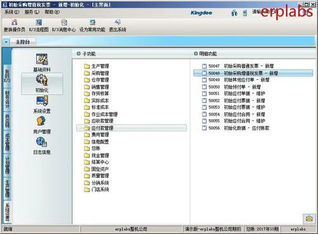Select the 计划管理 side tab

(7, 166)
